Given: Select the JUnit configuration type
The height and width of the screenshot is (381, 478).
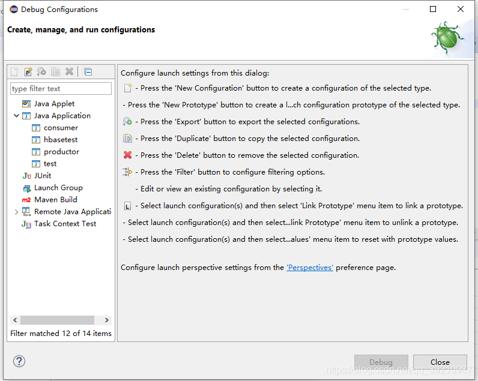Looking at the screenshot, I should click(x=43, y=176).
